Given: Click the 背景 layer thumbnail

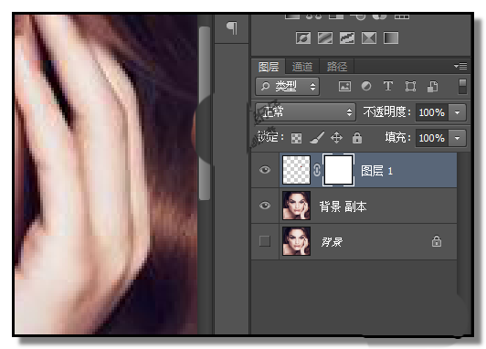Looking at the screenshot, I should click(296, 241).
